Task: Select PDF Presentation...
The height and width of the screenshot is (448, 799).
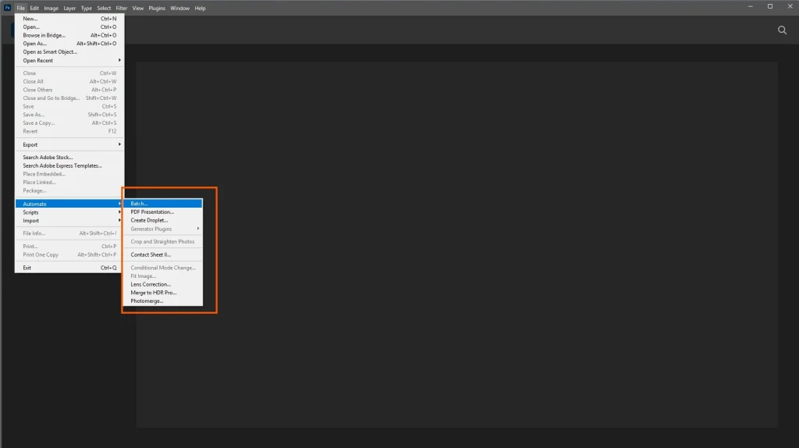Action: 163,212
